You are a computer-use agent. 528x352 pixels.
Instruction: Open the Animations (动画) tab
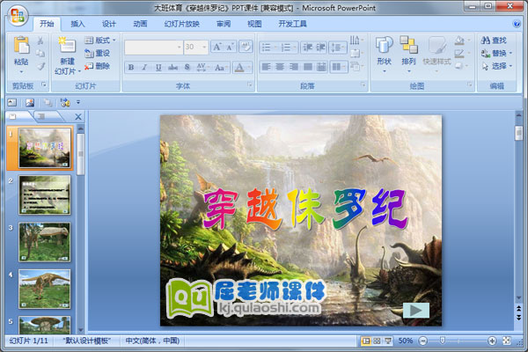pyautogui.click(x=140, y=24)
